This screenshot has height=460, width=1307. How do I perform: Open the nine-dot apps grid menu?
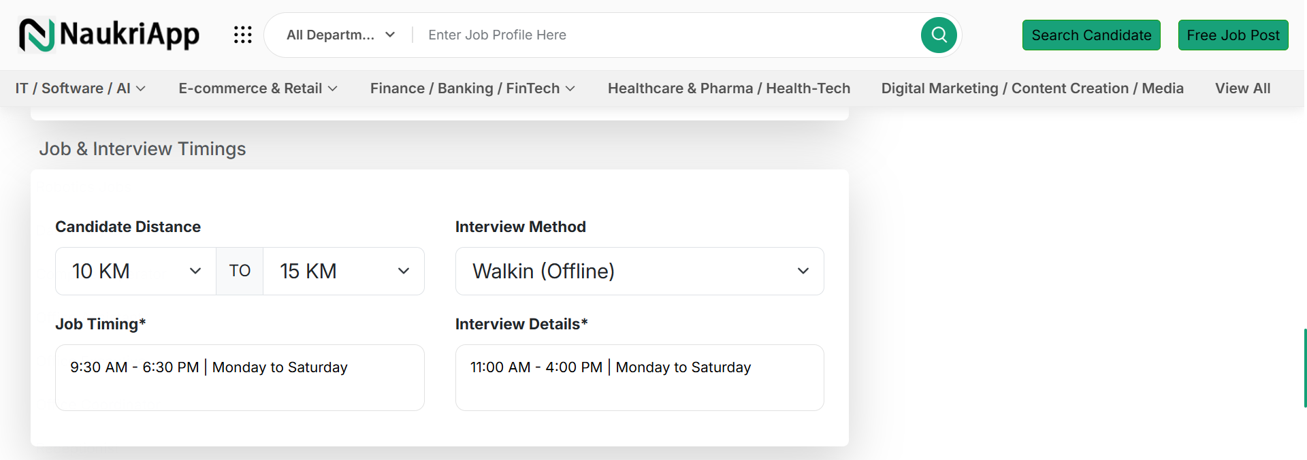pos(243,35)
